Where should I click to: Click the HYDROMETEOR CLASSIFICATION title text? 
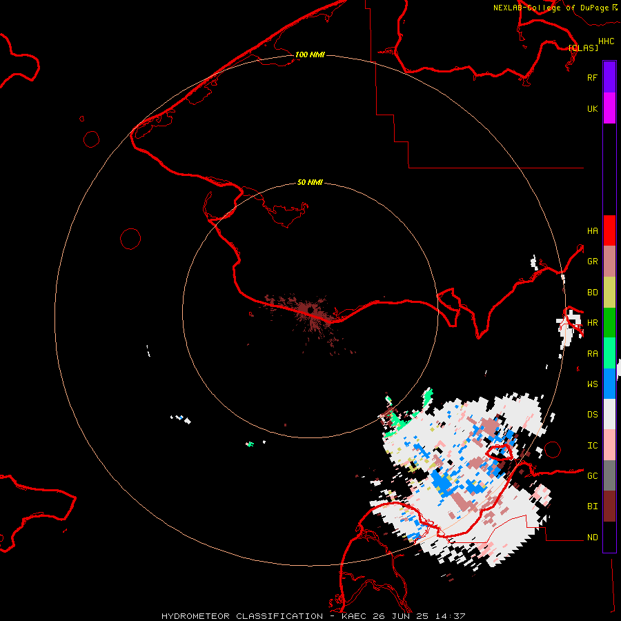(x=242, y=616)
